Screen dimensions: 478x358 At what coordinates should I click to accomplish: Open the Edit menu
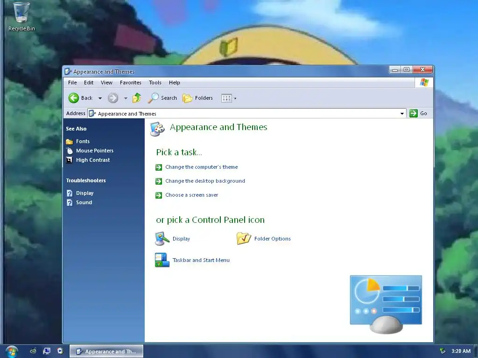pyautogui.click(x=89, y=83)
